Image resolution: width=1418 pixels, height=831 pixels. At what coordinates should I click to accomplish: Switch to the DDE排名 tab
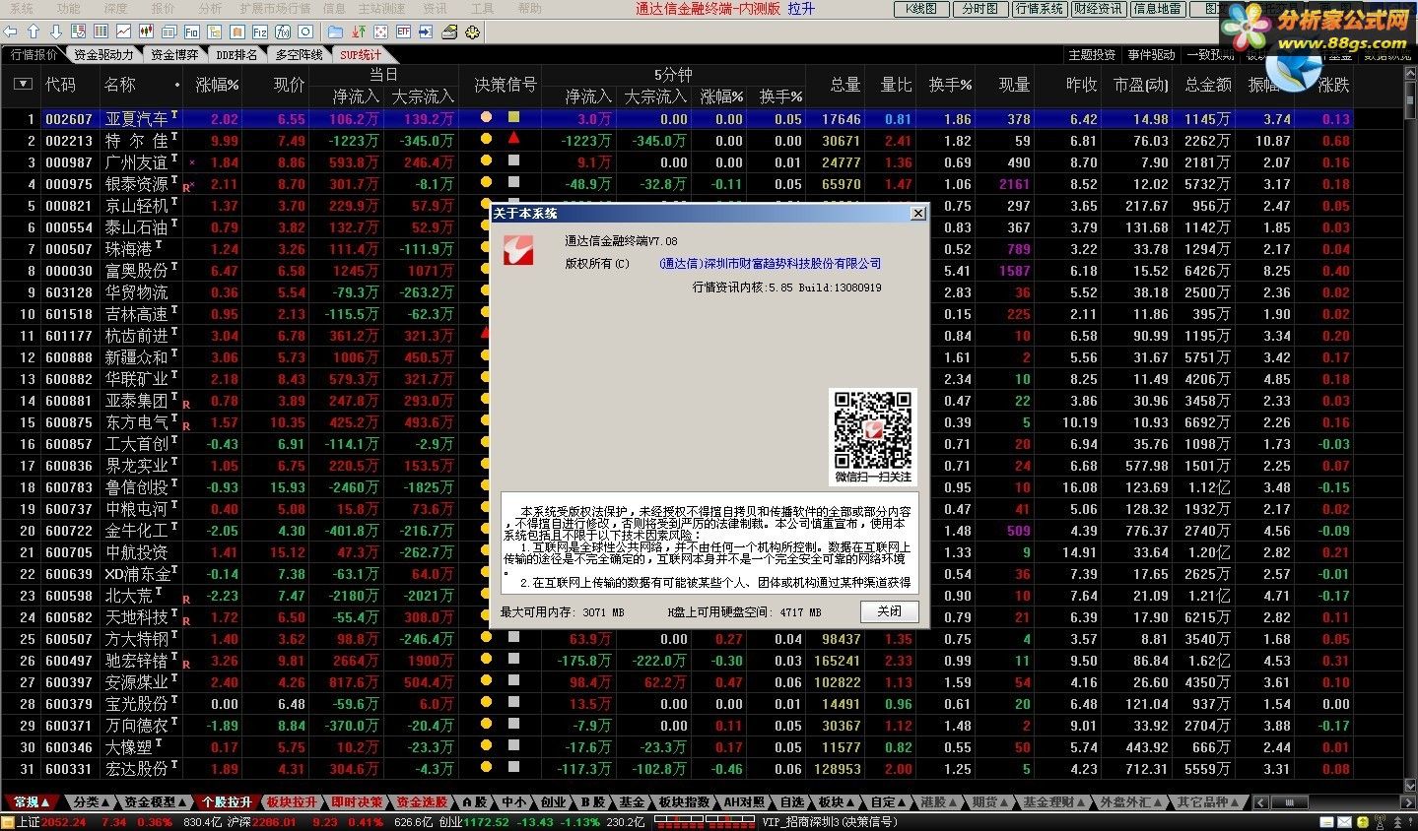coord(236,55)
